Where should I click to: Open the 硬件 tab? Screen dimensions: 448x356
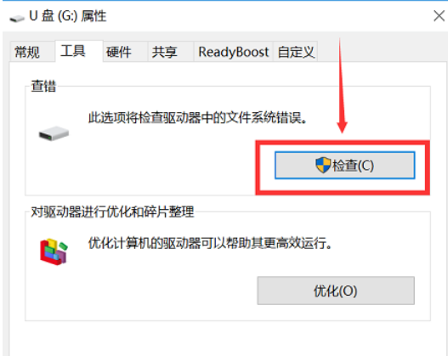(119, 52)
